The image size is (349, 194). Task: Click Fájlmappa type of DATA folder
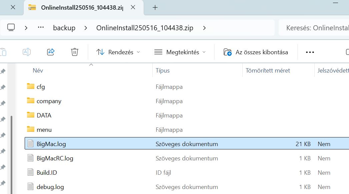pos(169,115)
